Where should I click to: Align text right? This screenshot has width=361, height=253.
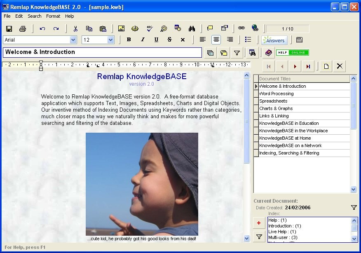point(230,40)
